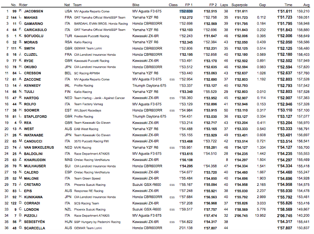Click rider LONDON

[31, 210]
